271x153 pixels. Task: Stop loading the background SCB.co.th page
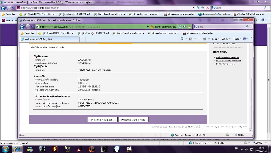[208, 8]
